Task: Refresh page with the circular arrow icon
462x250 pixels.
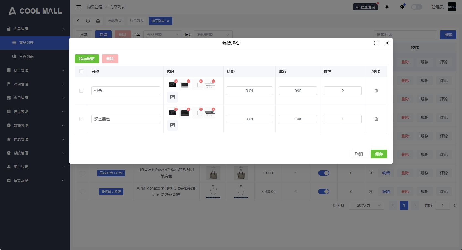Action: [88, 21]
